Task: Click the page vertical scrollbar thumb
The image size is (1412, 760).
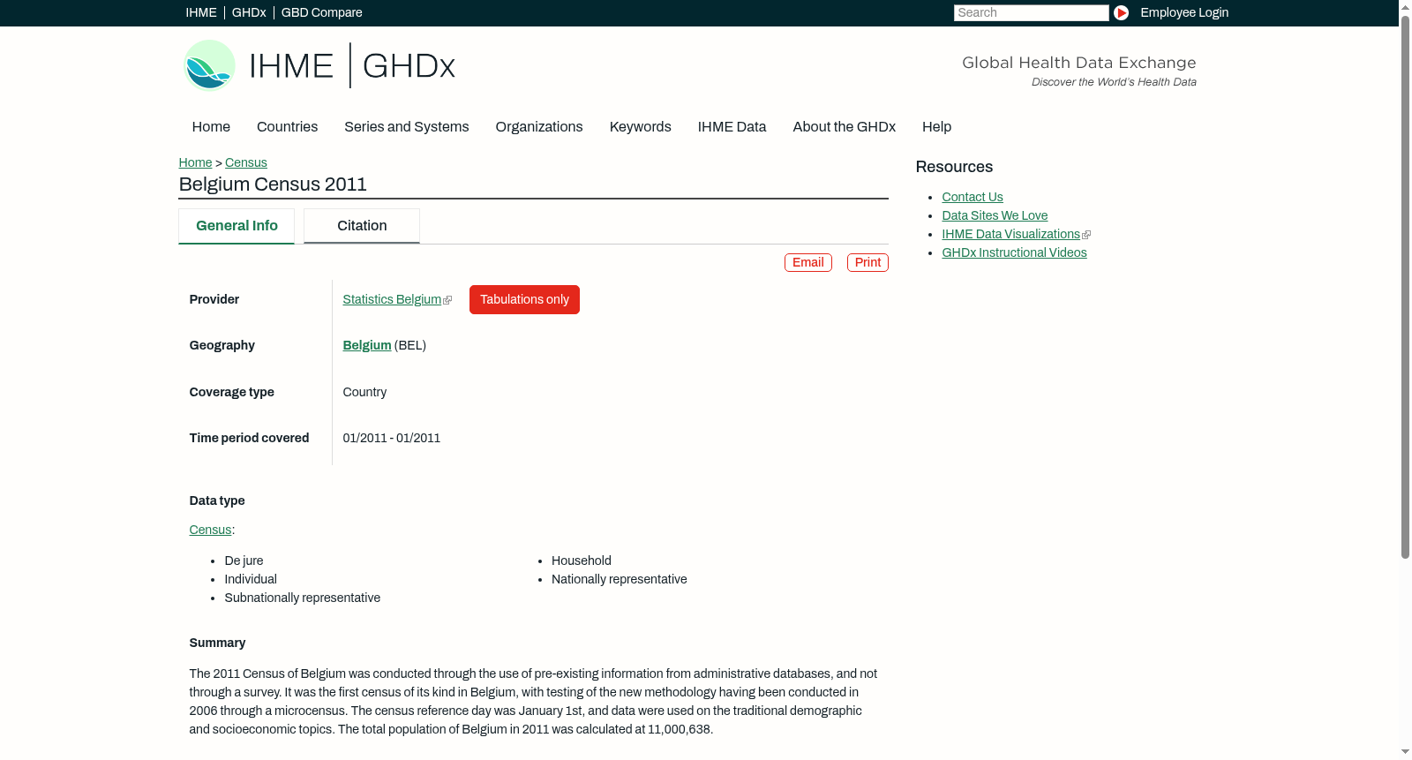Action: click(1405, 287)
